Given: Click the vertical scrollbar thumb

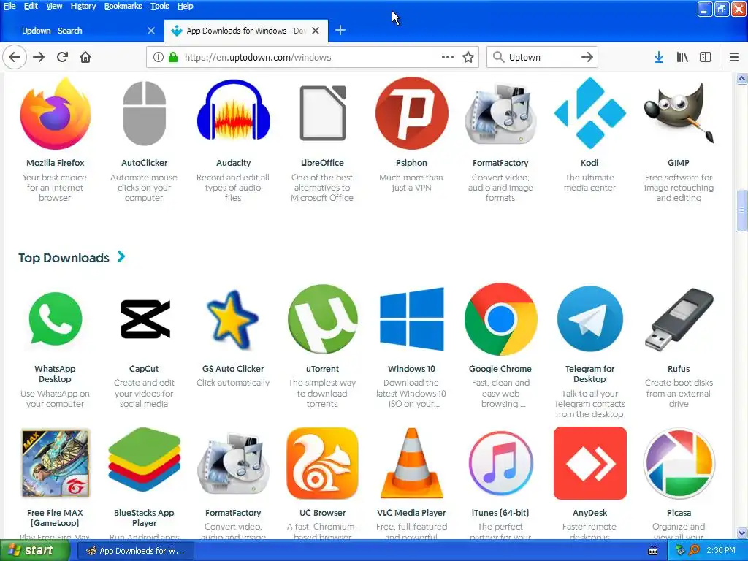Looking at the screenshot, I should [742, 210].
